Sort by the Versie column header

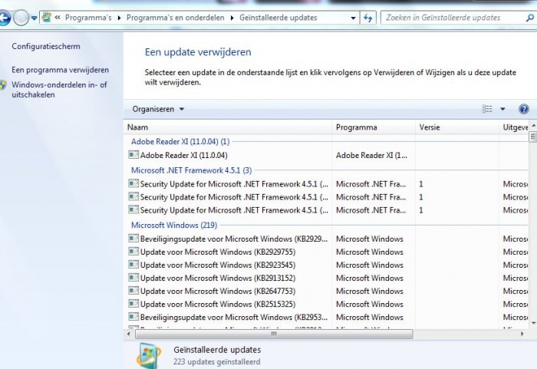pyautogui.click(x=457, y=127)
